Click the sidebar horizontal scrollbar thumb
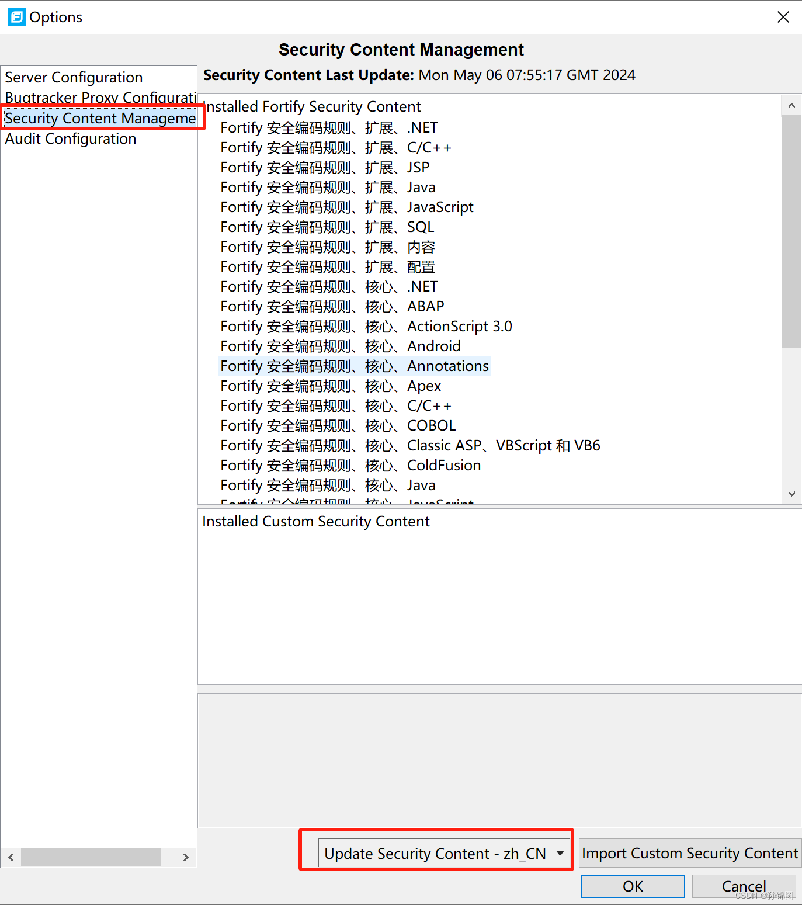 [x=91, y=857]
